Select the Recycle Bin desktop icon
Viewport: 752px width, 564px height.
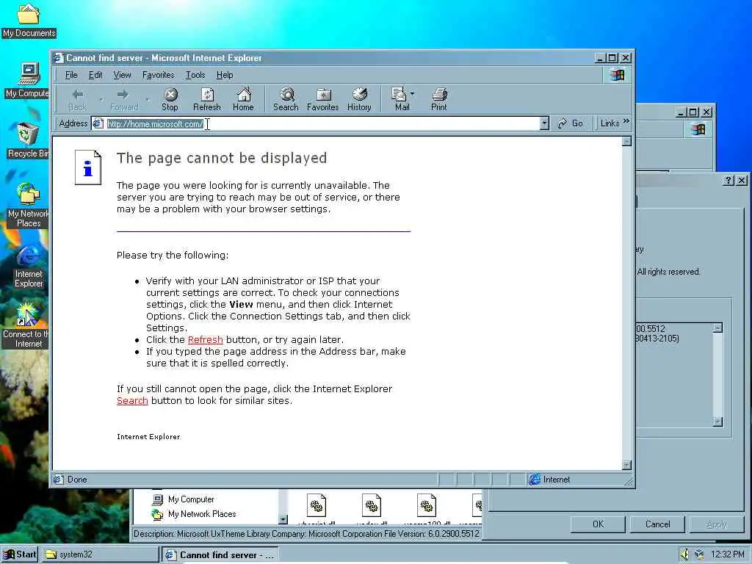(27, 140)
